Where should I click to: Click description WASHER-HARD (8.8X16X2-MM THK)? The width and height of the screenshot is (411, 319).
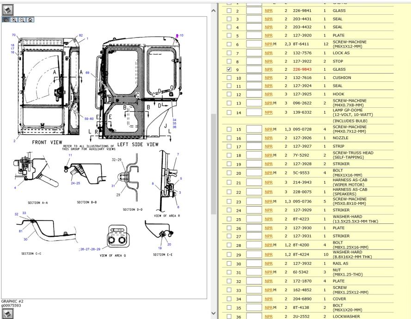(x=352, y=255)
